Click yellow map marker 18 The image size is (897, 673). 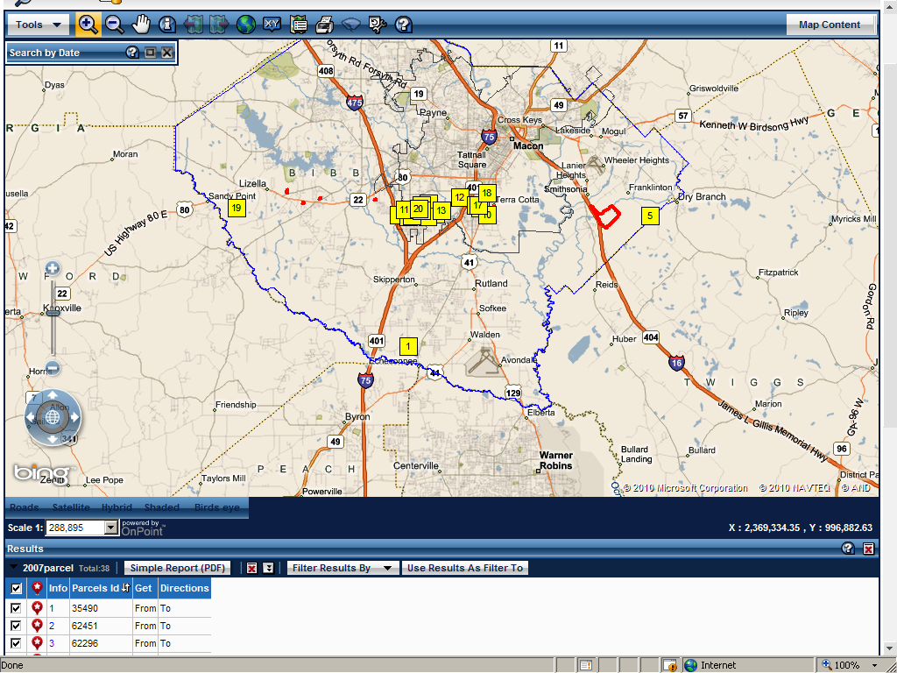coord(487,193)
